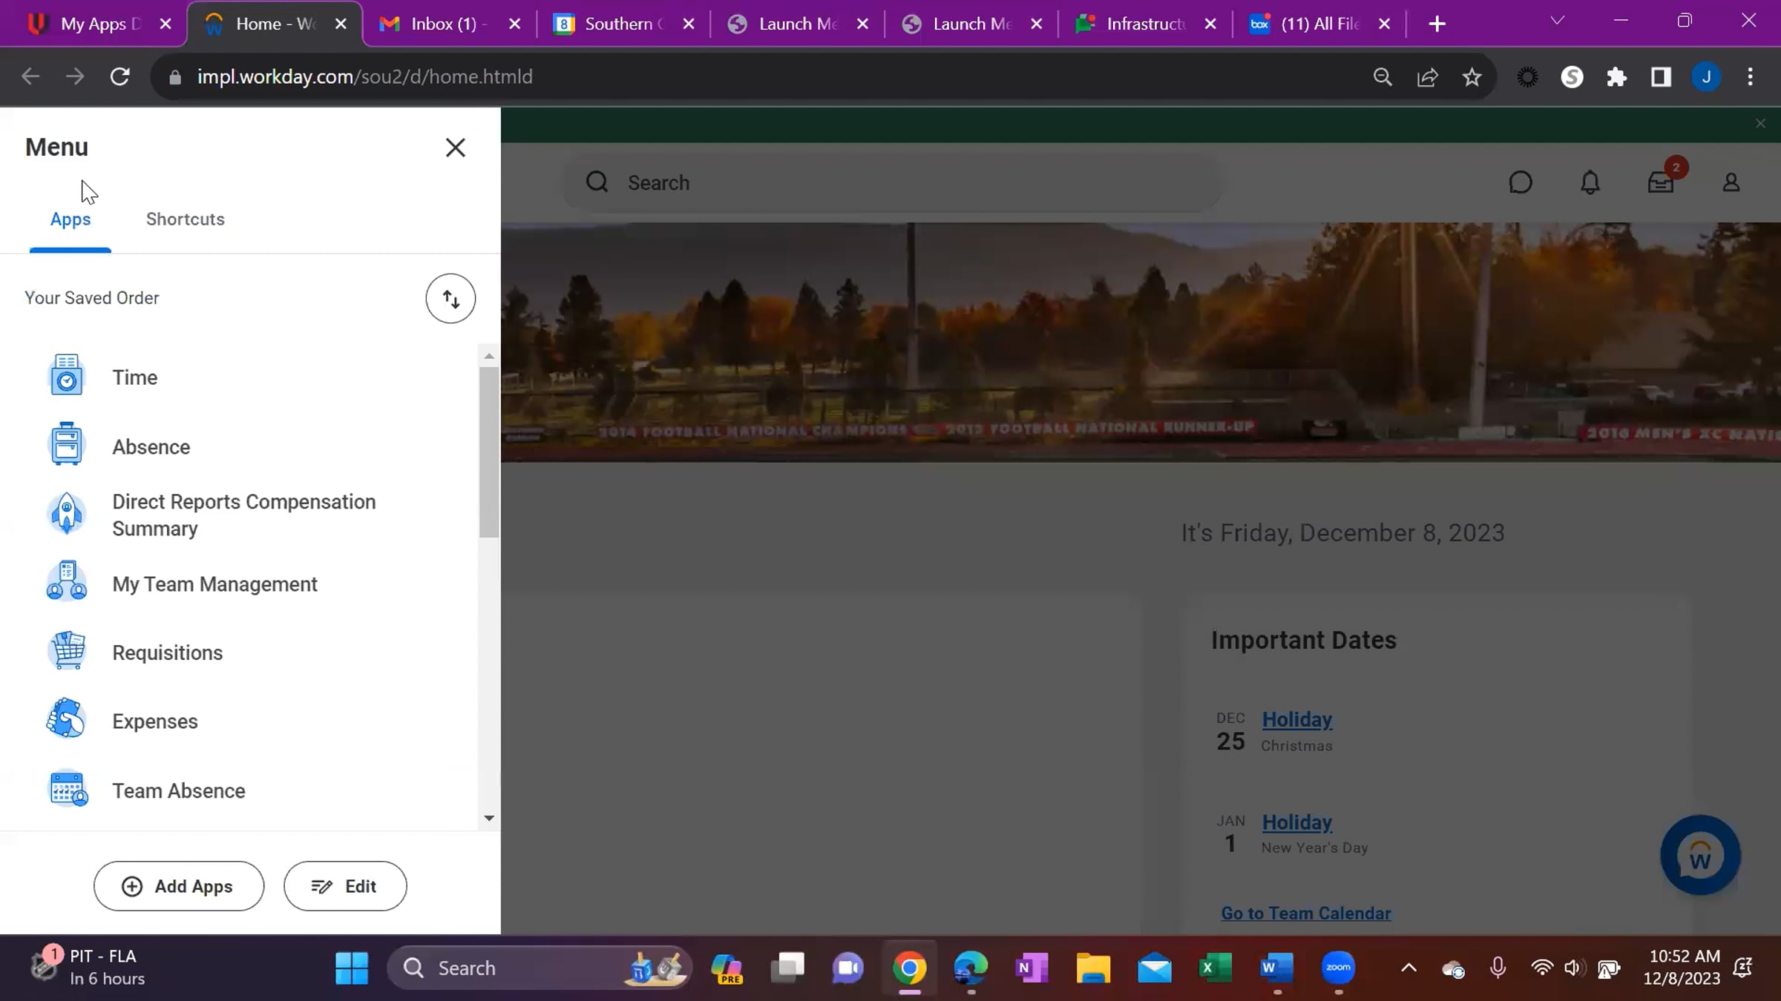The height and width of the screenshot is (1001, 1781).
Task: Click the Add Apps button
Action: 179,886
